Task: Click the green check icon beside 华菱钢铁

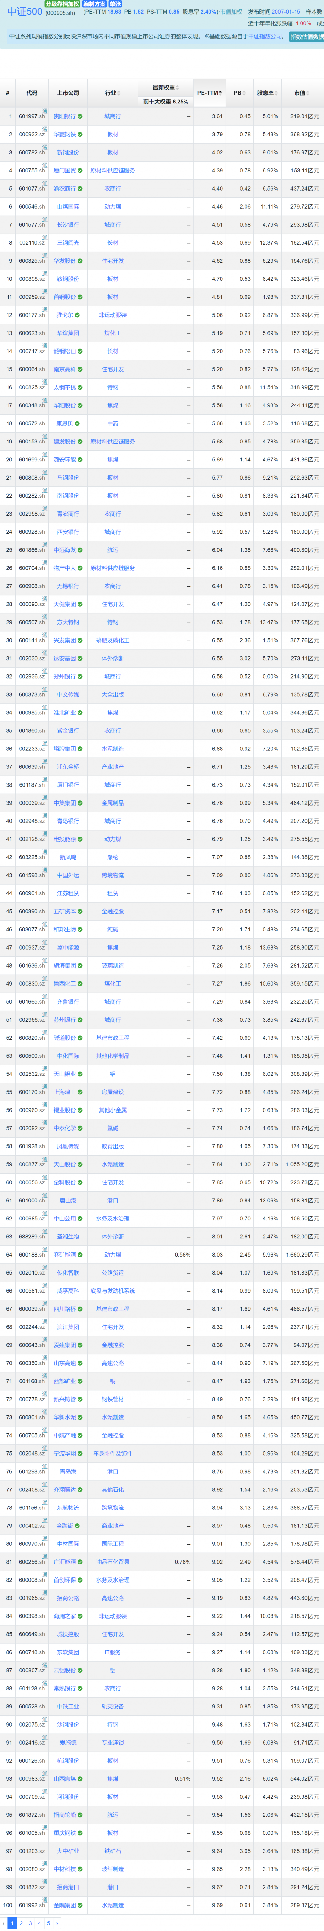Action: point(80,134)
